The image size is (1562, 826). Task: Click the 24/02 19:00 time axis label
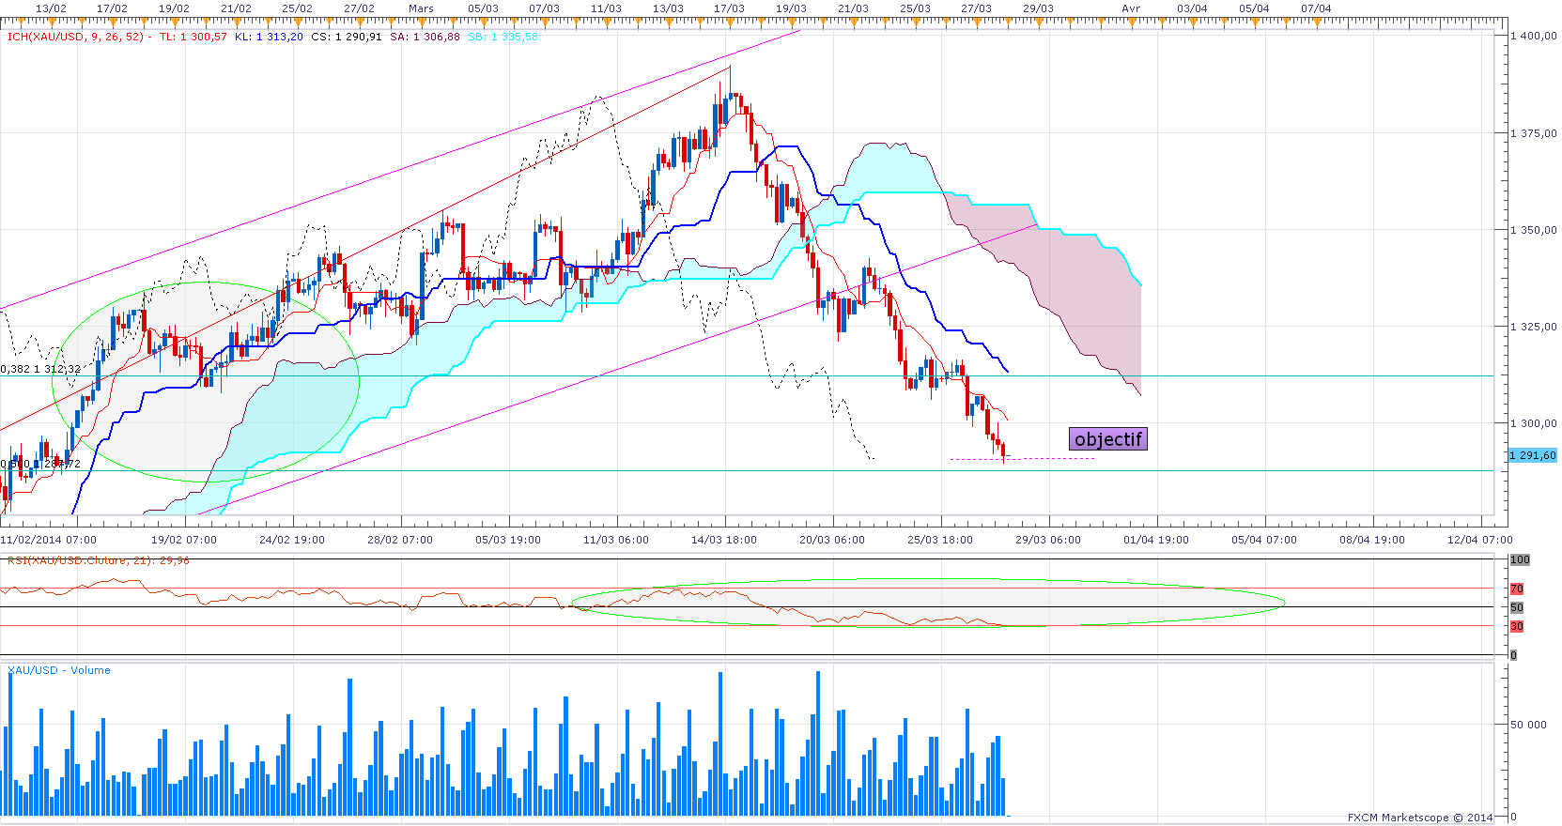tap(292, 540)
